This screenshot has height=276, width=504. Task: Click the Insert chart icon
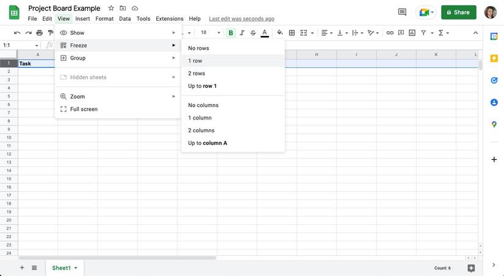412,33
